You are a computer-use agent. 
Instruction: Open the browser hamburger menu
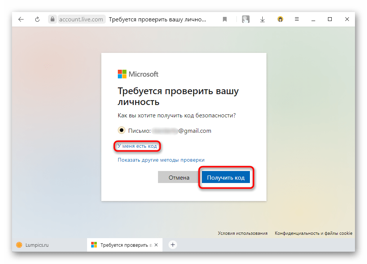click(296, 19)
